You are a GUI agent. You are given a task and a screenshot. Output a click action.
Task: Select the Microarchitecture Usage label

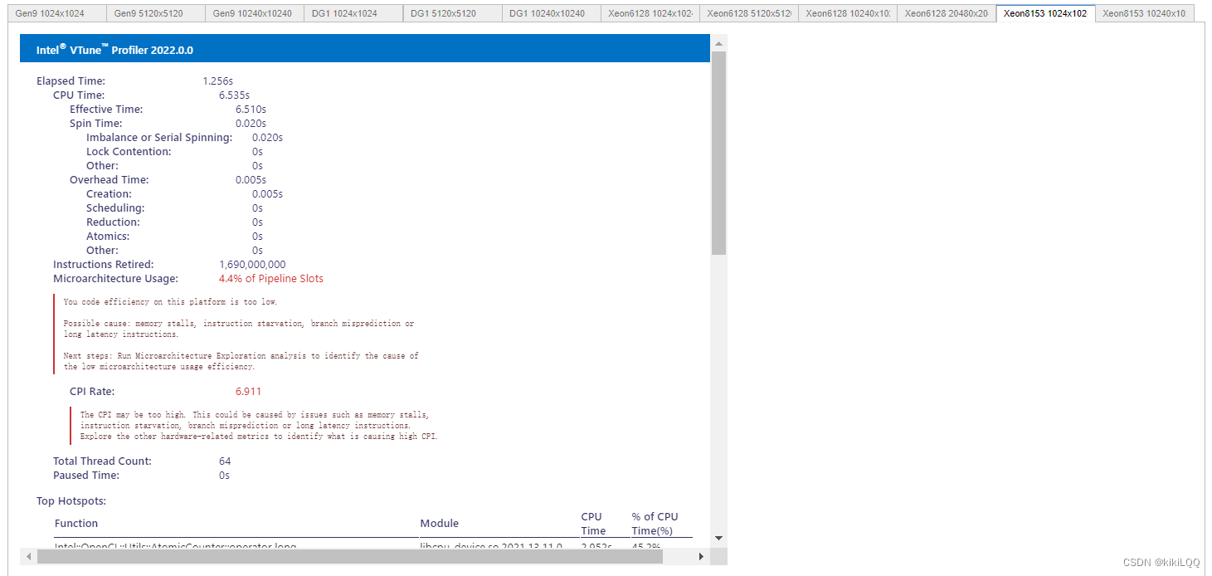[x=115, y=279]
